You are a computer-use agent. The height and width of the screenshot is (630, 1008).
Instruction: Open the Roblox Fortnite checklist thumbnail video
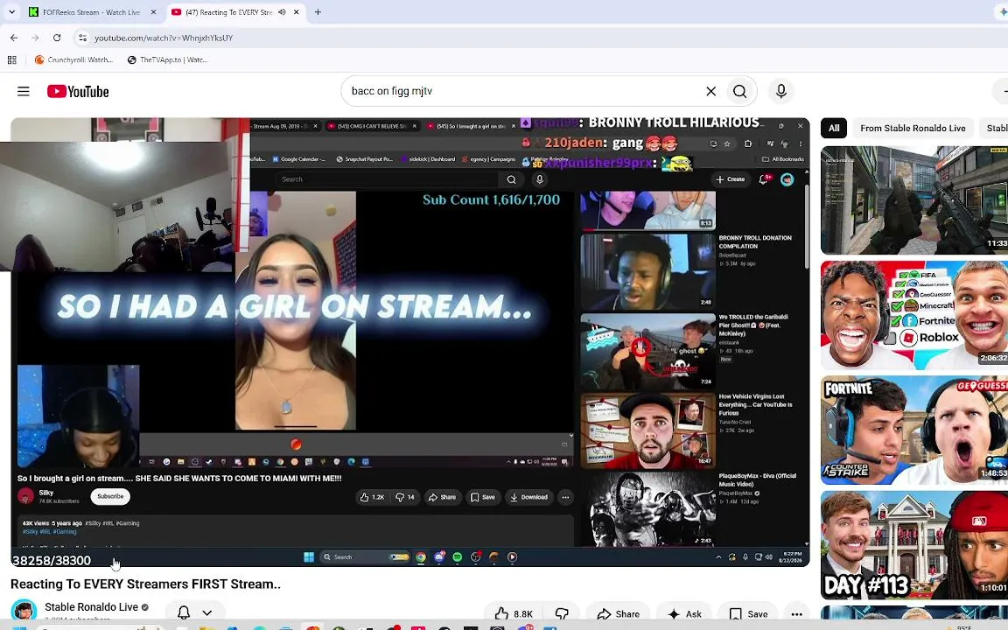click(x=914, y=315)
